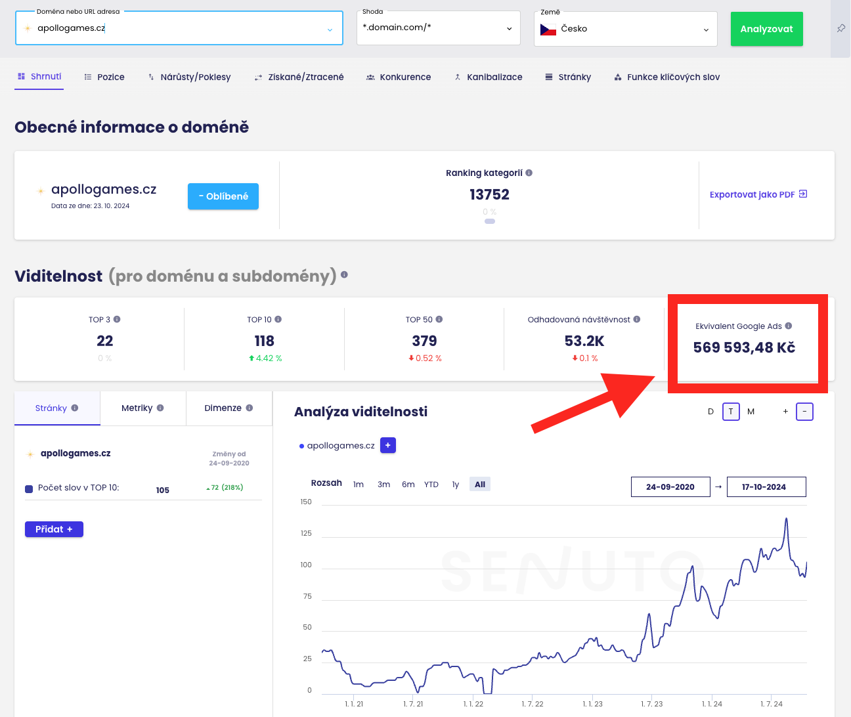Expand the domain input dropdown arrow

pos(330,30)
